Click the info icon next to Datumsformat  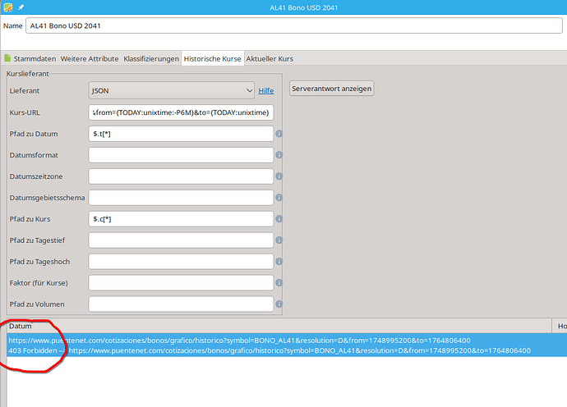click(279, 155)
